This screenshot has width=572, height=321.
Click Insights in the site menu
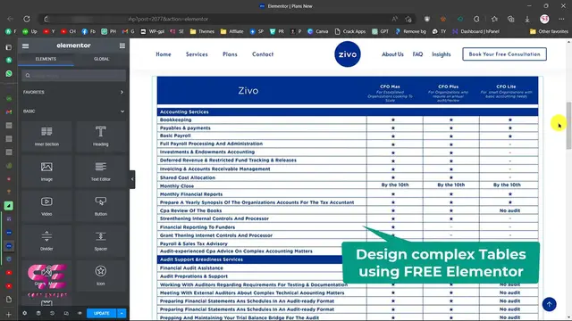[x=442, y=54]
